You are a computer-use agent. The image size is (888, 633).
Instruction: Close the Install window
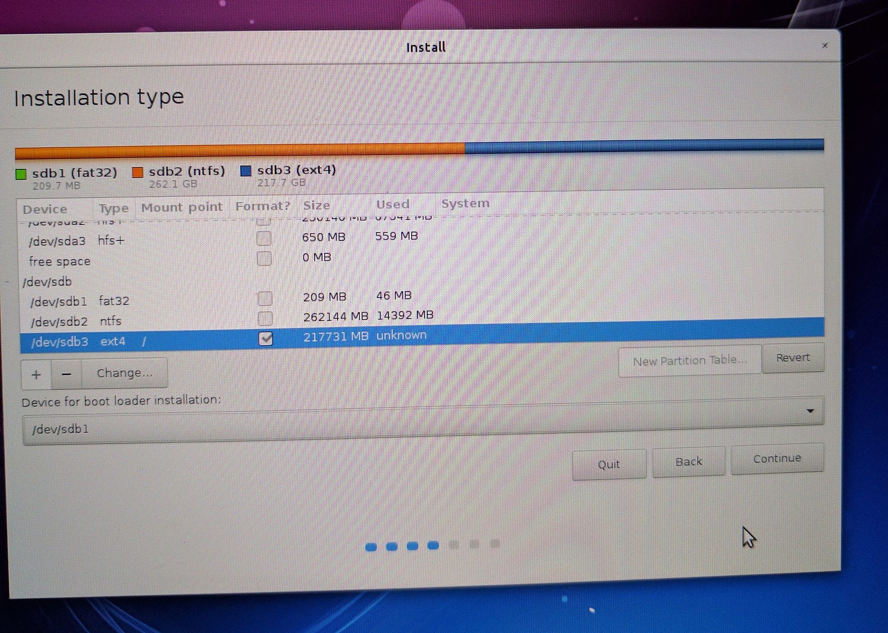(x=825, y=46)
